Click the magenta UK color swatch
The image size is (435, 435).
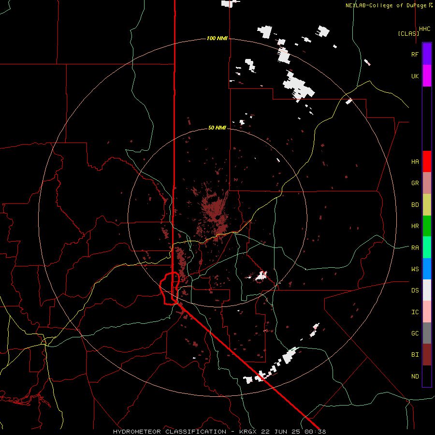pyautogui.click(x=427, y=75)
